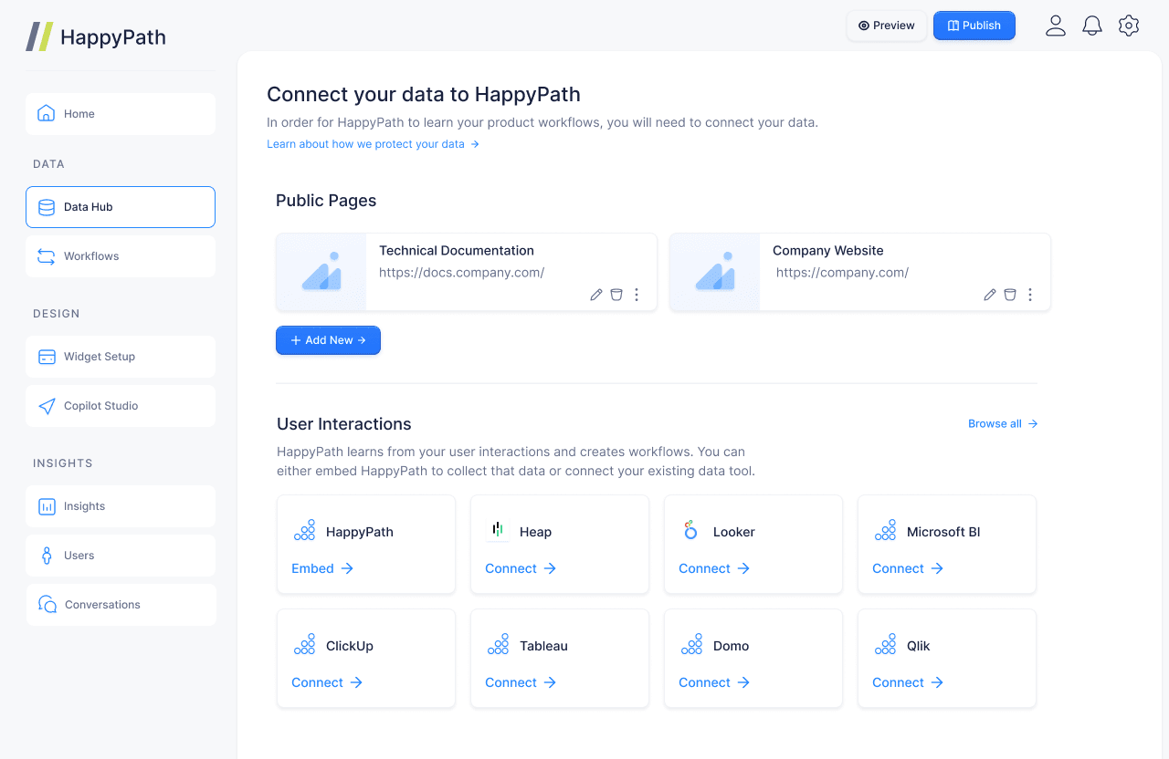
Task: Click the Widget Setup card icon
Action: 47,357
